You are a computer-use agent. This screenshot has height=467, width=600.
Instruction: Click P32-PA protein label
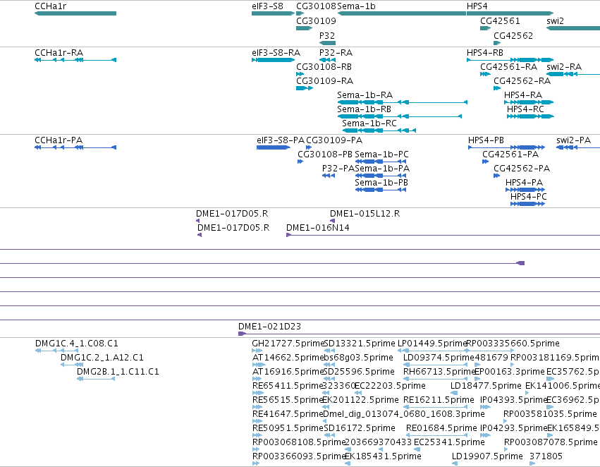(338, 169)
